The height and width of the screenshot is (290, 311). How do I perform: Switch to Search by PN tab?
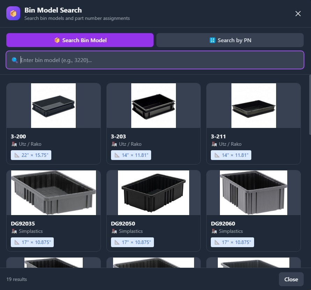[230, 40]
